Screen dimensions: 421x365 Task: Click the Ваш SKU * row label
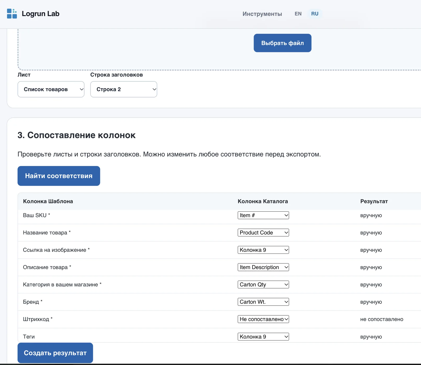pos(36,215)
